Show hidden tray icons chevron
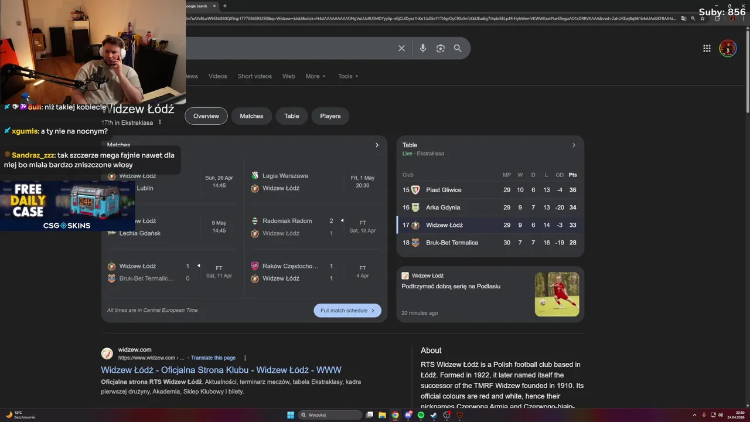This screenshot has width=750, height=422. [x=694, y=415]
